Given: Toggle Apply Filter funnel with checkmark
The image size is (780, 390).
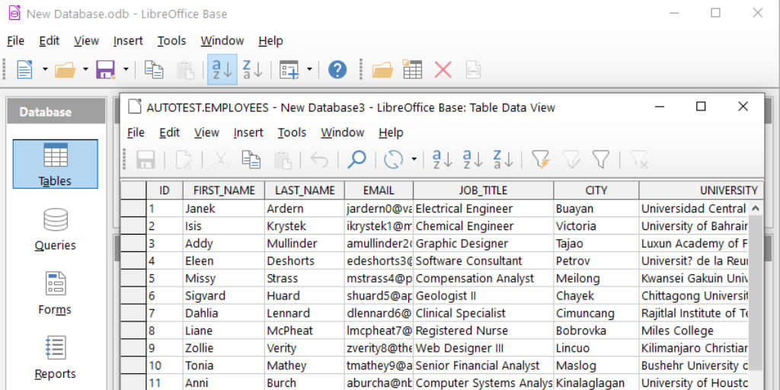Looking at the screenshot, I should (x=571, y=160).
